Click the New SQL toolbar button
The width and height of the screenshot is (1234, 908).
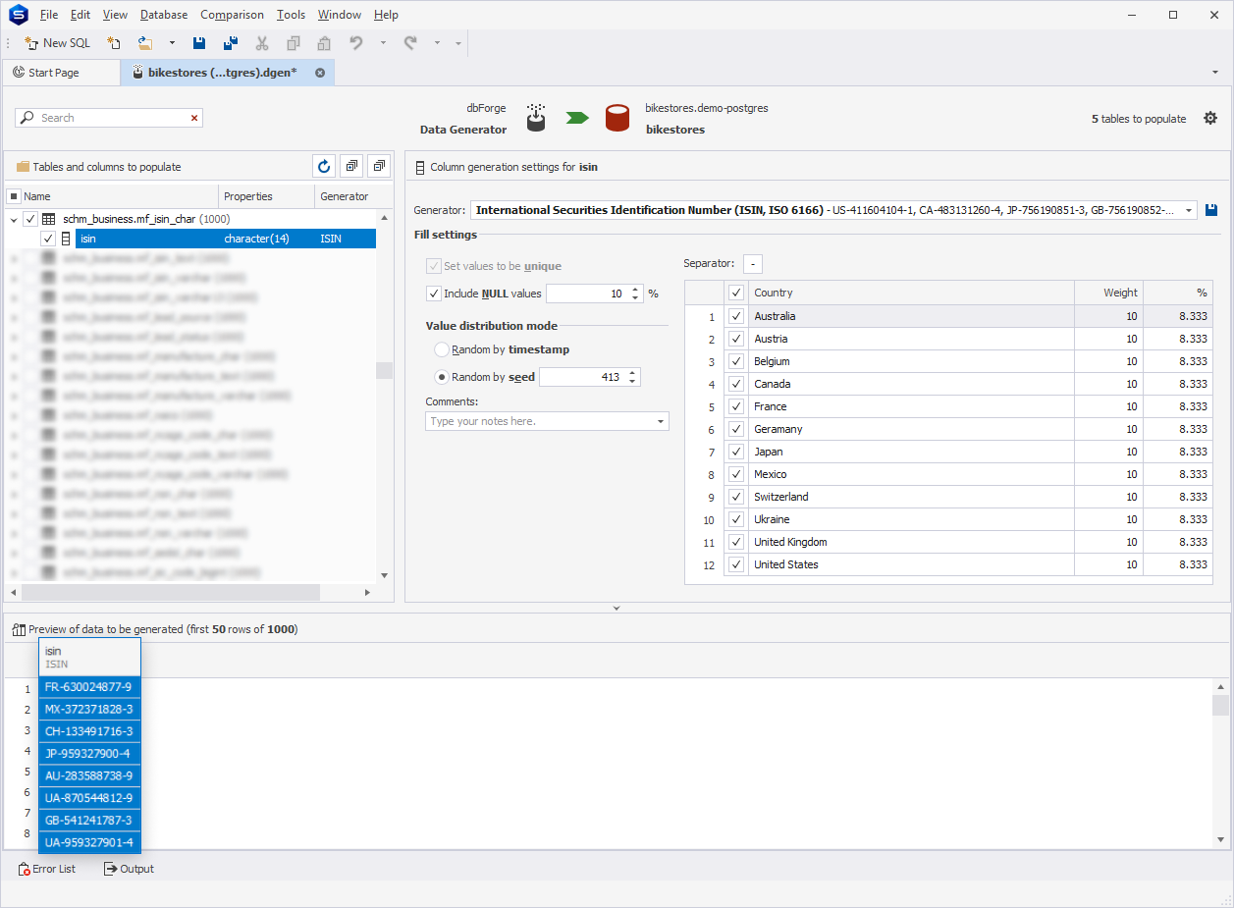(57, 43)
